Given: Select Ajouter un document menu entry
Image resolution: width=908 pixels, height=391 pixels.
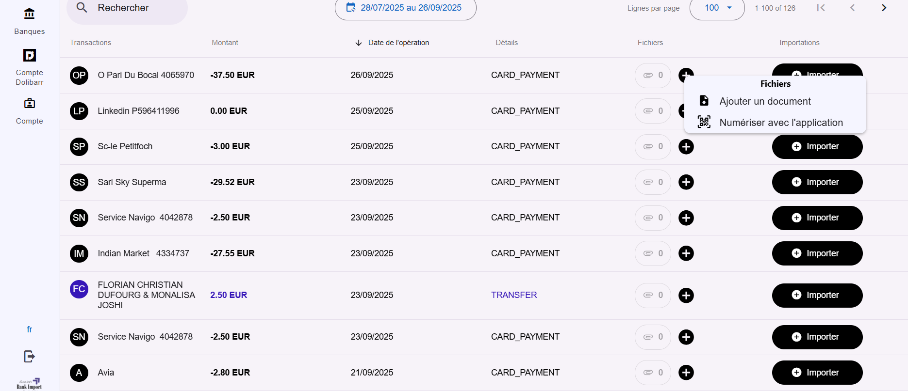Looking at the screenshot, I should tap(765, 101).
